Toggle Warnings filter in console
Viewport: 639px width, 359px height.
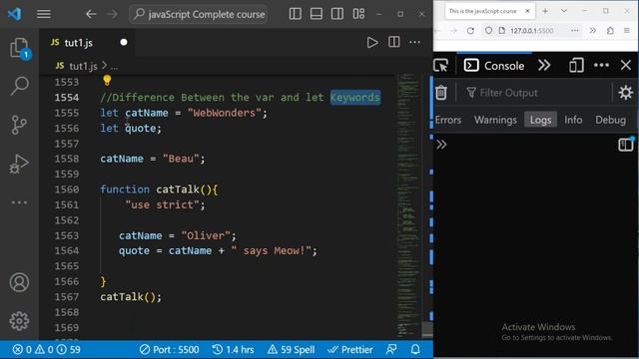pos(495,120)
